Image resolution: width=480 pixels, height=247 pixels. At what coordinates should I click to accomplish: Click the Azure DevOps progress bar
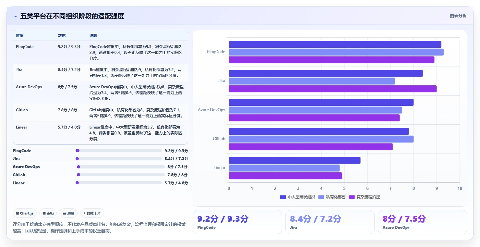pos(121,167)
